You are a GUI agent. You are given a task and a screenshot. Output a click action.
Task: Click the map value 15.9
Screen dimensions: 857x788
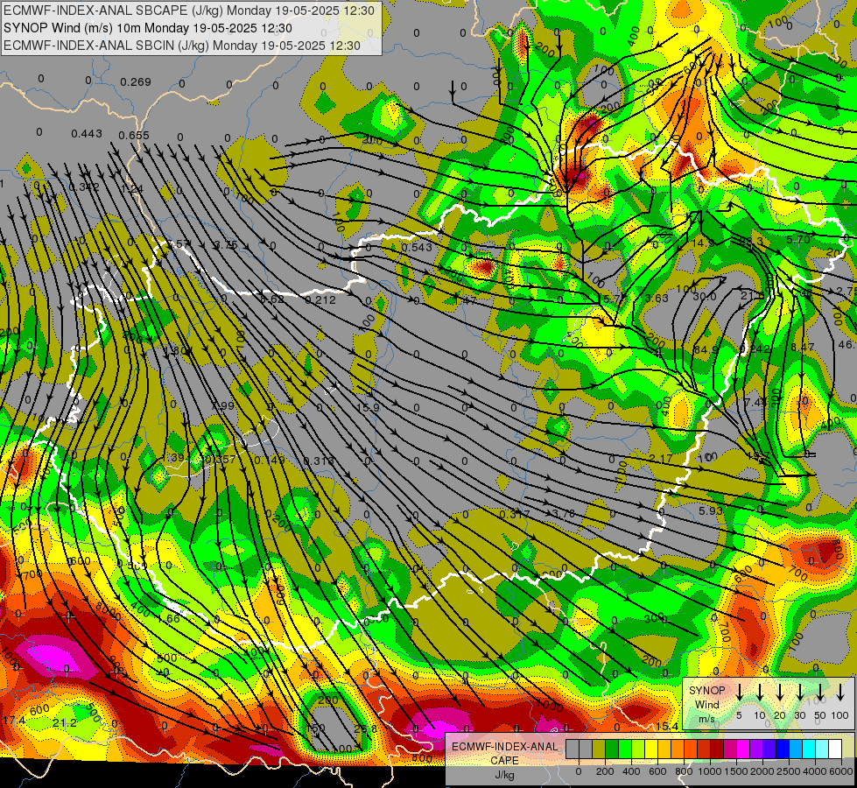[368, 407]
